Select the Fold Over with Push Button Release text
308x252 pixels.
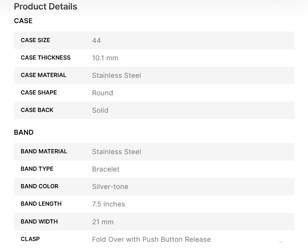coord(152,239)
